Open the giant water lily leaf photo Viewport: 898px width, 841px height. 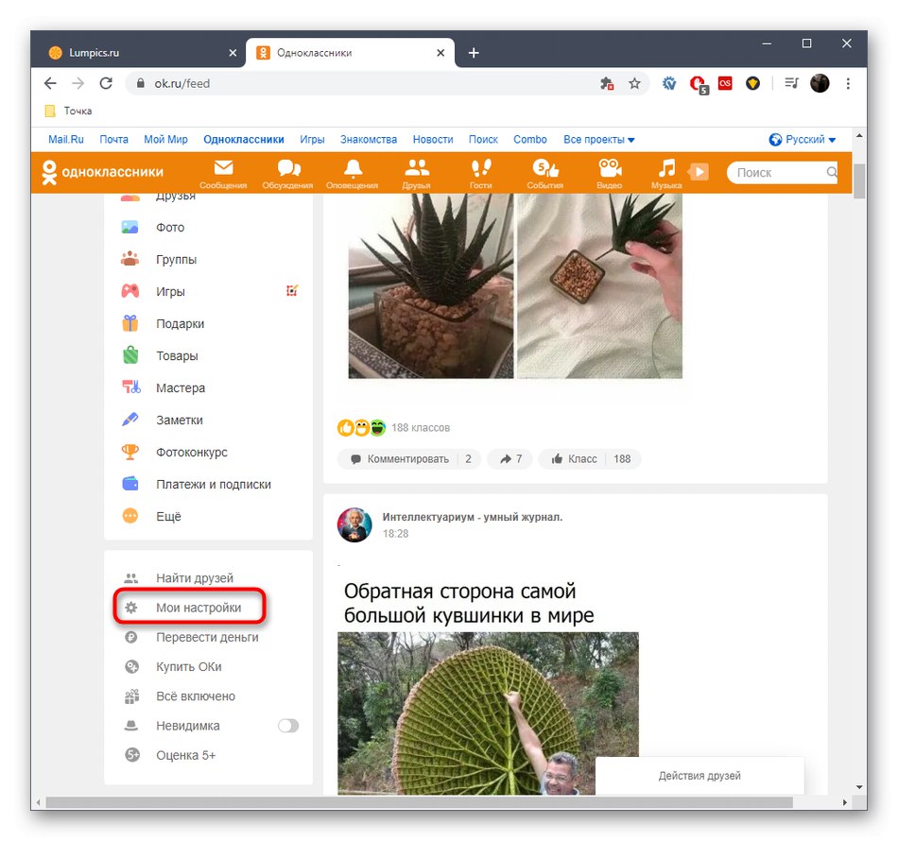click(488, 713)
